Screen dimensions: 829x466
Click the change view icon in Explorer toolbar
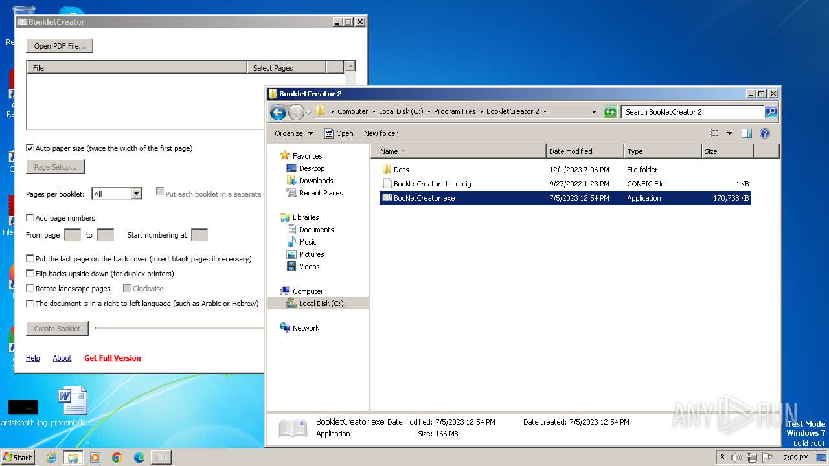[x=714, y=133]
